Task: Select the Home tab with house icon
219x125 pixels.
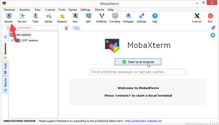Action: pos(66,28)
